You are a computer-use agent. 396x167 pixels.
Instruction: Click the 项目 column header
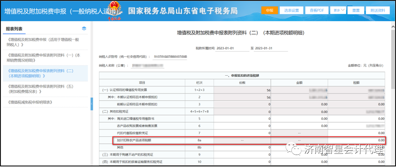[142, 83]
